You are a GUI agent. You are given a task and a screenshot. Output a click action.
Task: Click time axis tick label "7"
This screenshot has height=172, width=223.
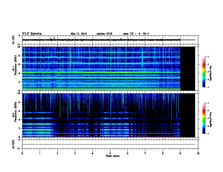click(145, 153)
